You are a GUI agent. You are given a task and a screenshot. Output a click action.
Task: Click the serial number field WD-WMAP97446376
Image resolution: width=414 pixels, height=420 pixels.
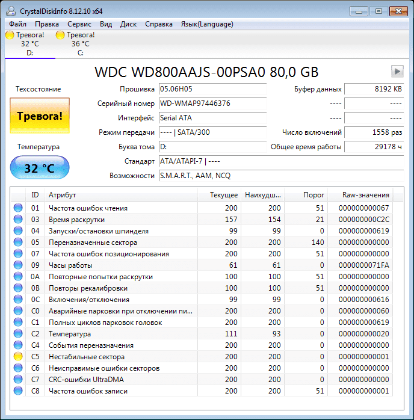(212, 103)
